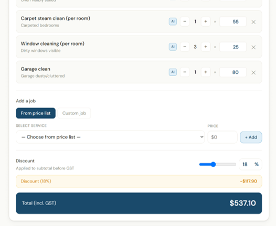Decrease quantity for Carpet steam clean
Image resolution: width=276 pixels, height=226 pixels.
click(185, 21)
